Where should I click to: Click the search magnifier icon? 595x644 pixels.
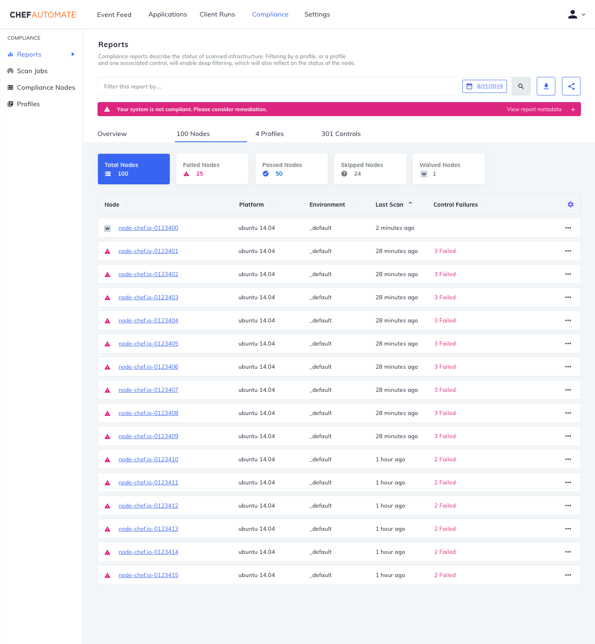[x=521, y=86]
